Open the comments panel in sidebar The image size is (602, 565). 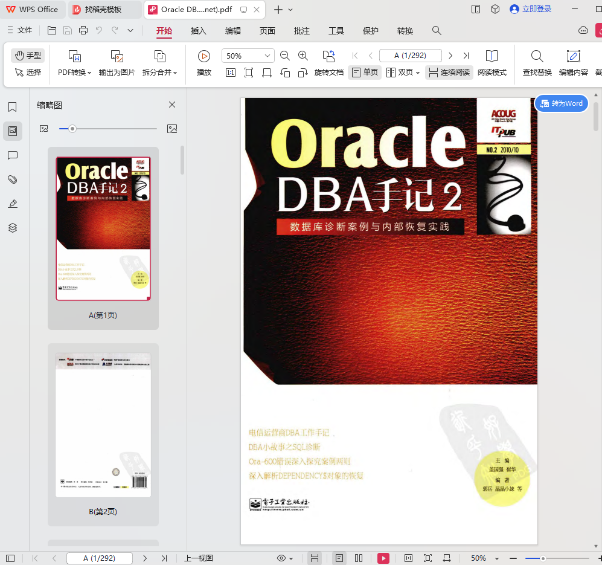pyautogui.click(x=12, y=155)
